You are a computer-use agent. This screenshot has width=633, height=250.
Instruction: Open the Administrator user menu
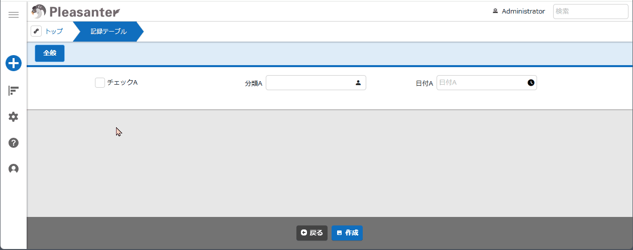(519, 11)
